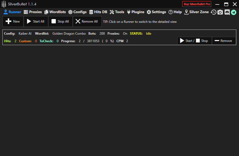Open the Settings gear tab
Image resolution: width=239 pixels, height=156 pixels.
(156, 12)
